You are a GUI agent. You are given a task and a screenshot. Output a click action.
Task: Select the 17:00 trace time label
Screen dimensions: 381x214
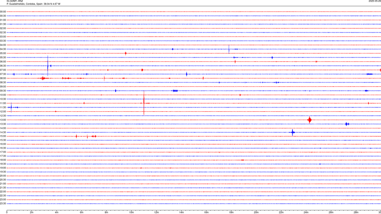point(3,152)
